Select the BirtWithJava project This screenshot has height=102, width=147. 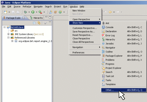17,27
